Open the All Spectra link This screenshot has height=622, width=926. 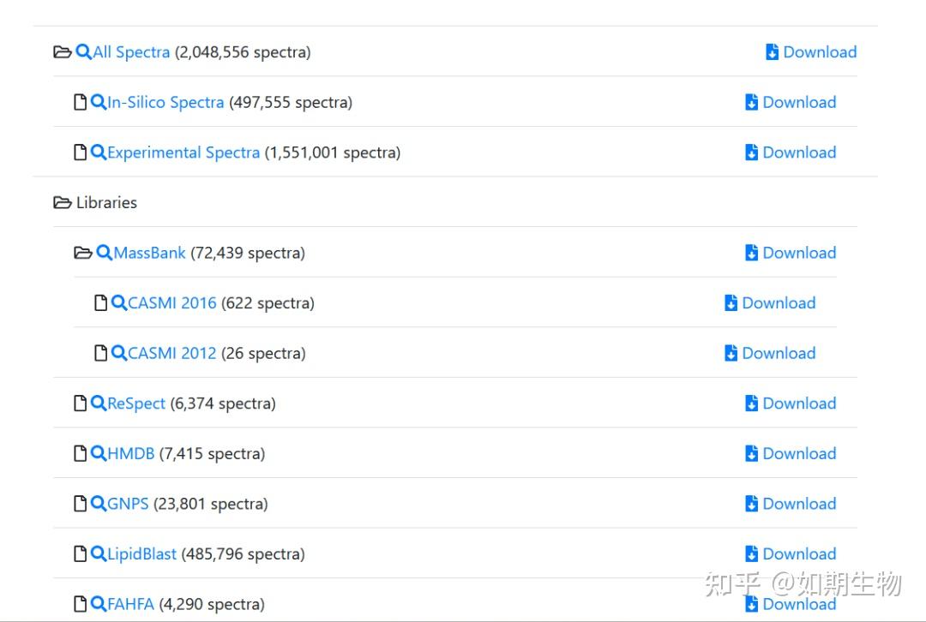pyautogui.click(x=131, y=52)
